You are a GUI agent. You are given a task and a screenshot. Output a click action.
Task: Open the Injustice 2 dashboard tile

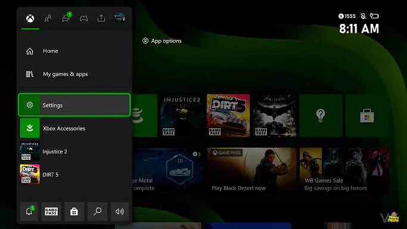[182, 115]
